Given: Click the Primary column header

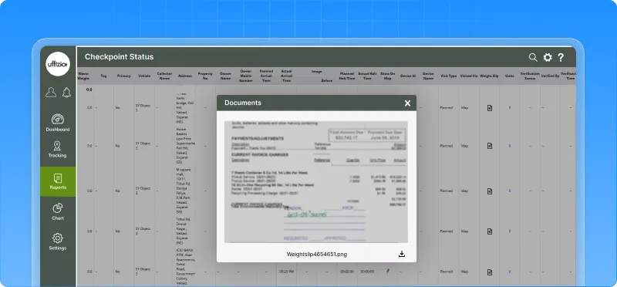Looking at the screenshot, I should [124, 76].
